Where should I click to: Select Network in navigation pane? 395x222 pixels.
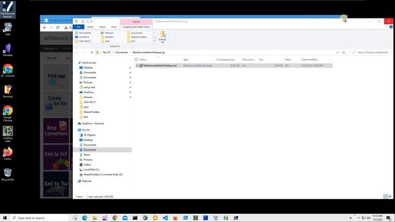pos(86,181)
